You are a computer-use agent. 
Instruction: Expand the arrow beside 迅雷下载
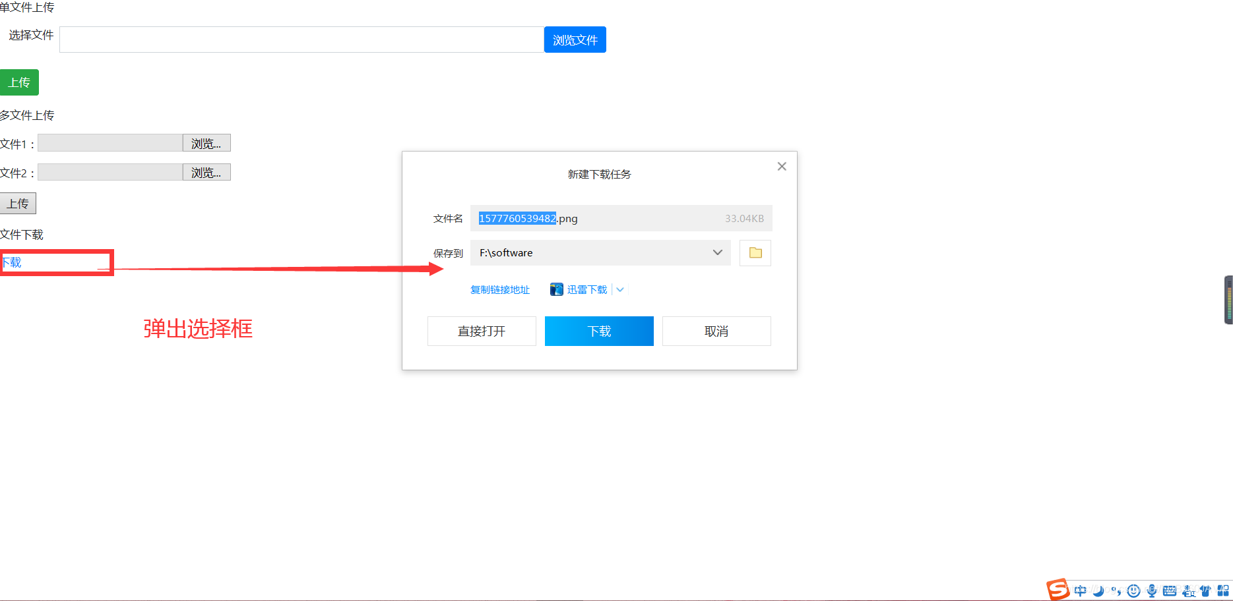620,289
